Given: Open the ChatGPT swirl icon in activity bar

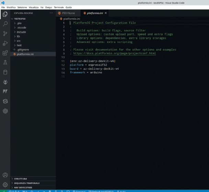Looking at the screenshot, I should pyautogui.click(x=5, y=111).
